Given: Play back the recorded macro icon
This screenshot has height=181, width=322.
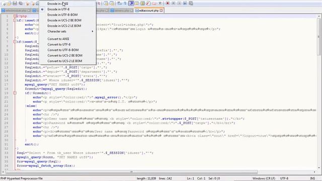Looking at the screenshot, I should click(x=179, y=4).
